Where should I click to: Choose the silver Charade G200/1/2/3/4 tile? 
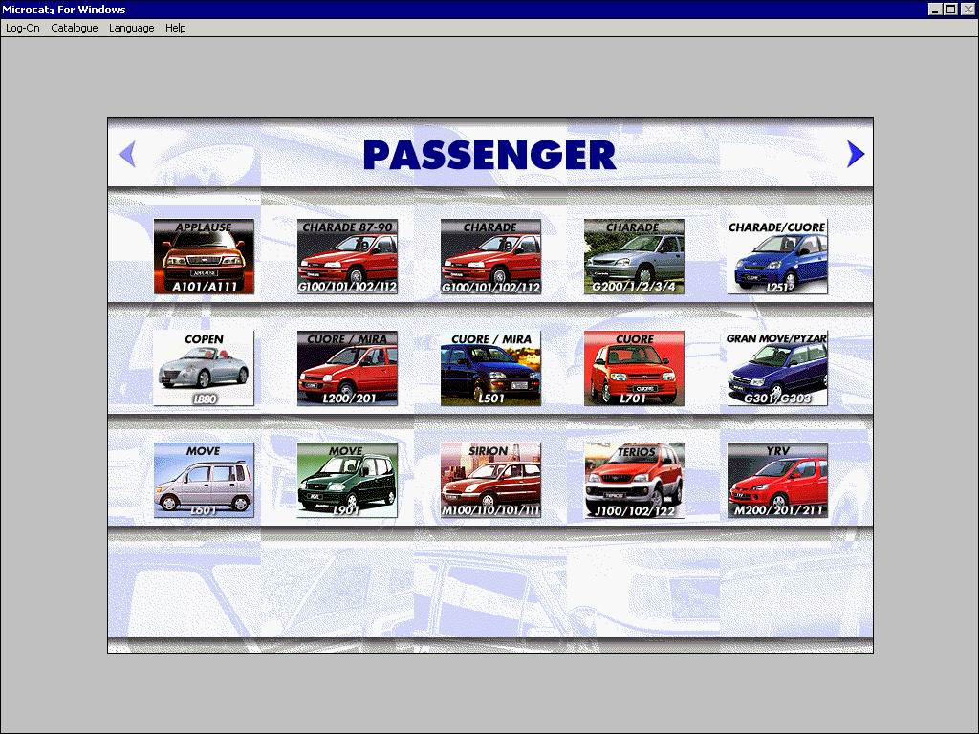(x=634, y=257)
